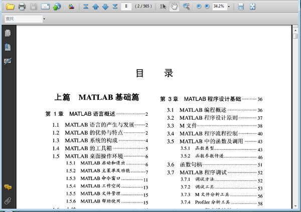Show the page thumbnails panel

[8, 33]
